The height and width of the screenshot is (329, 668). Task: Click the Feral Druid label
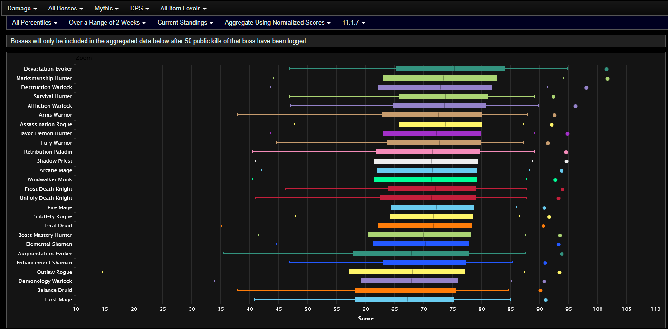point(58,226)
